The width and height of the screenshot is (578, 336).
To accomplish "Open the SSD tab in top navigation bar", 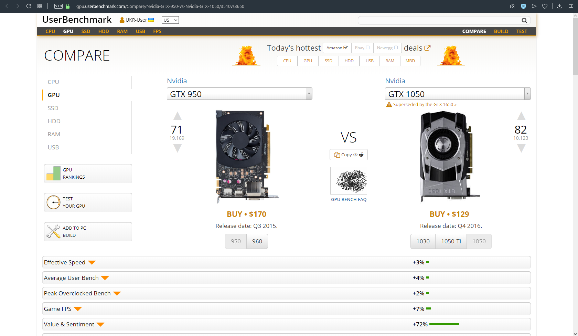I will pyautogui.click(x=86, y=31).
